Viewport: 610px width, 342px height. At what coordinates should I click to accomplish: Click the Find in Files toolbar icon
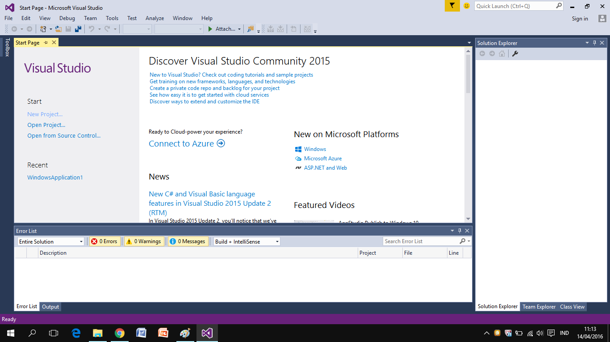coord(251,28)
